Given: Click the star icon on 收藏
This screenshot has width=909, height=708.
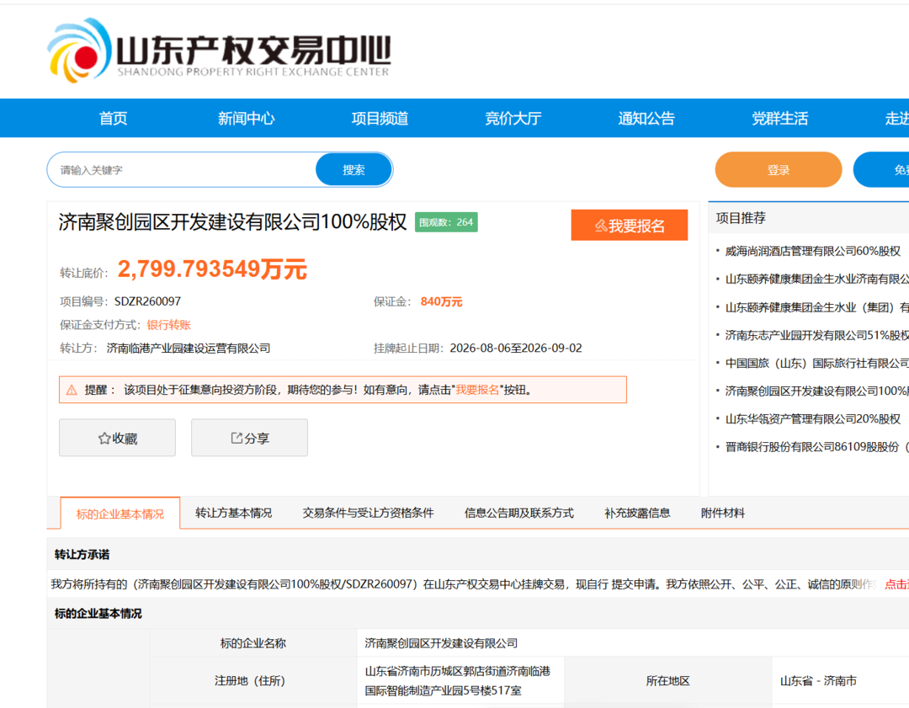Looking at the screenshot, I should [104, 439].
